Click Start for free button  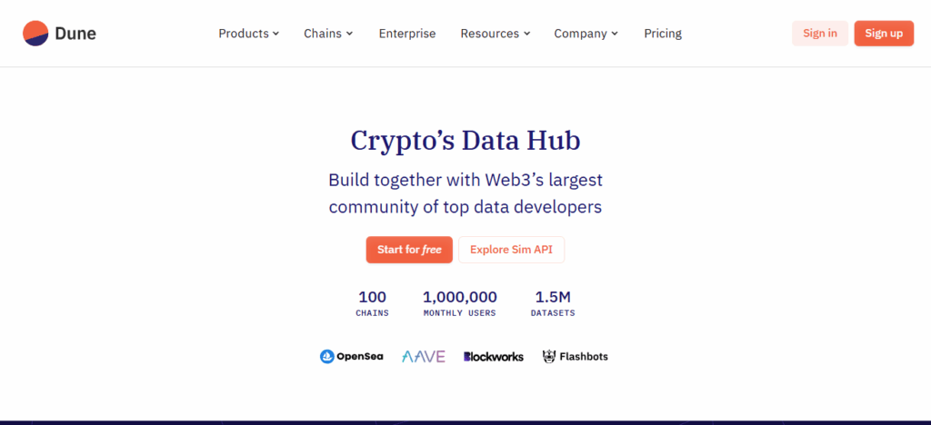[x=409, y=250]
